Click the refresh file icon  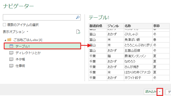coord(78,32)
